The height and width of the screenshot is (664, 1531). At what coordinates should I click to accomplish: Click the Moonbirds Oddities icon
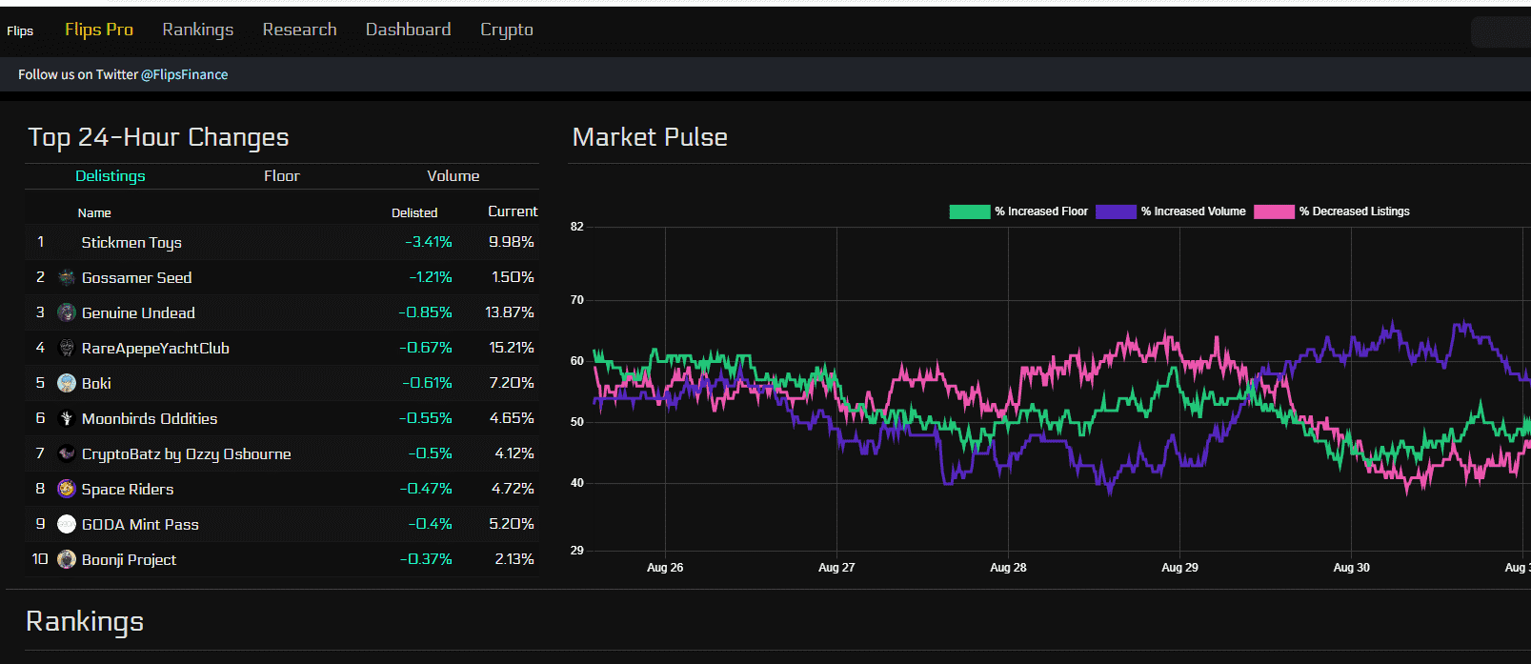(67, 418)
